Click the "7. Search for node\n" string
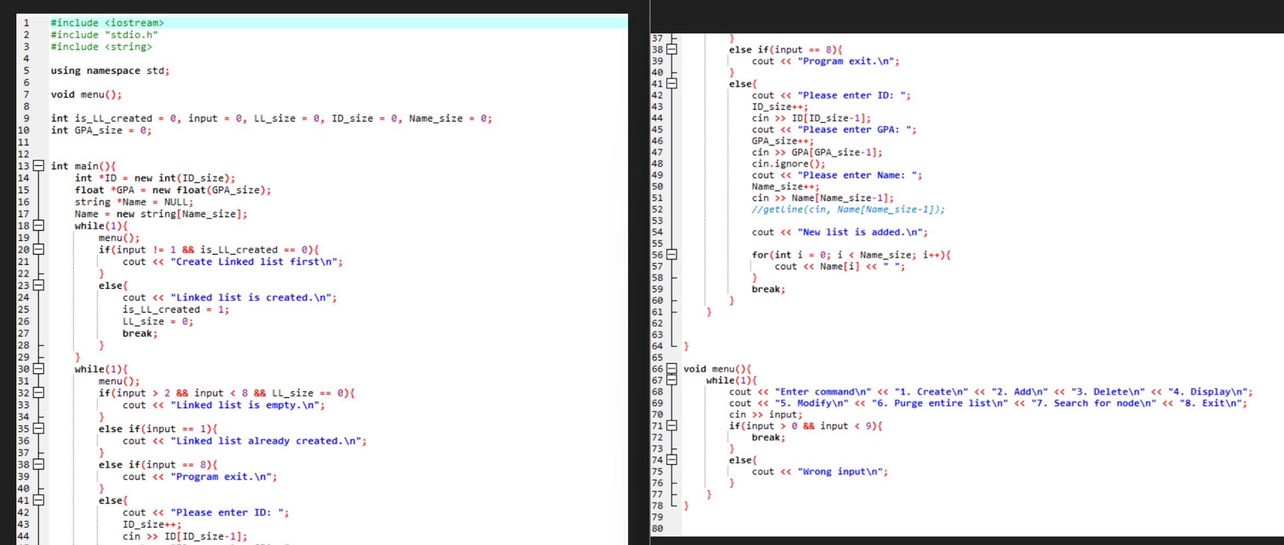Image resolution: width=1284 pixels, height=545 pixels. pyautogui.click(x=1093, y=403)
